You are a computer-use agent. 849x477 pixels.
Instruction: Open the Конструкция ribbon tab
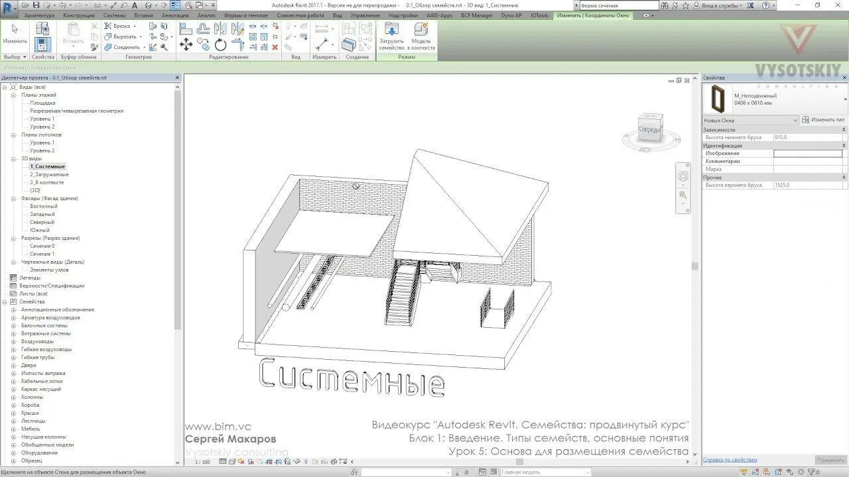[79, 15]
